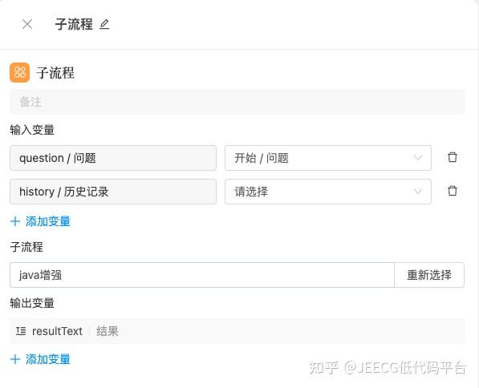This screenshot has height=388, width=479.
Task: Click the pencil icon to rename 子流程
Action: click(104, 24)
